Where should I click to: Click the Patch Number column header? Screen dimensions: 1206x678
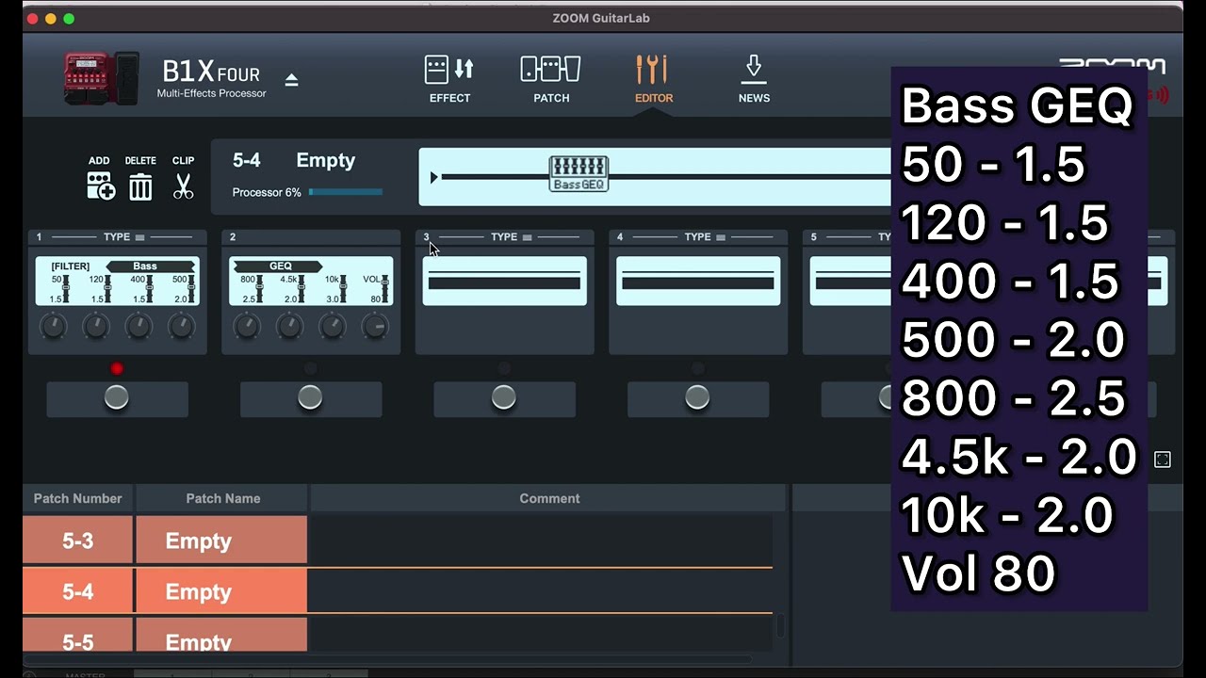78,498
